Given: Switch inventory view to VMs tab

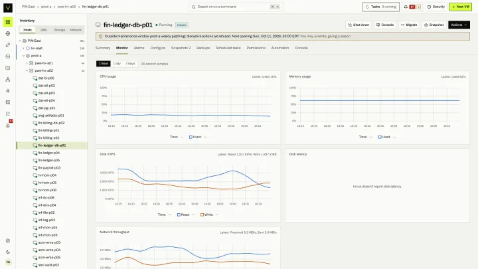Looking at the screenshot, I should tap(44, 30).
